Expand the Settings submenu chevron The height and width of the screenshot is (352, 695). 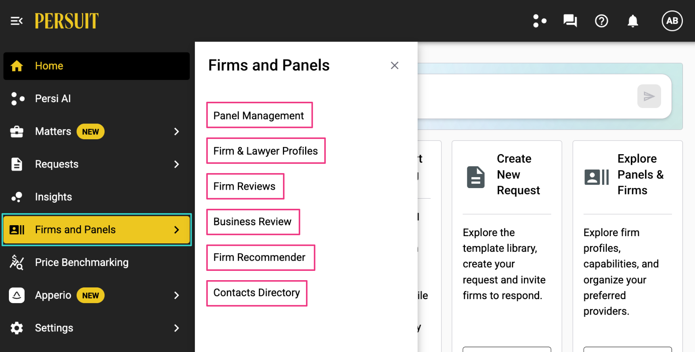176,328
